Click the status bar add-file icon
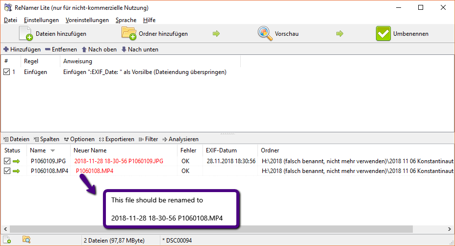 click(x=7, y=240)
